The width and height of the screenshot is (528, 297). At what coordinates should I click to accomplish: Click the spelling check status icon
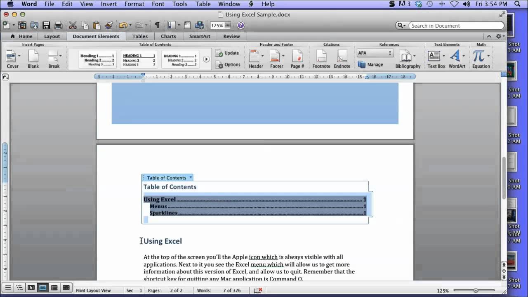pyautogui.click(x=258, y=290)
